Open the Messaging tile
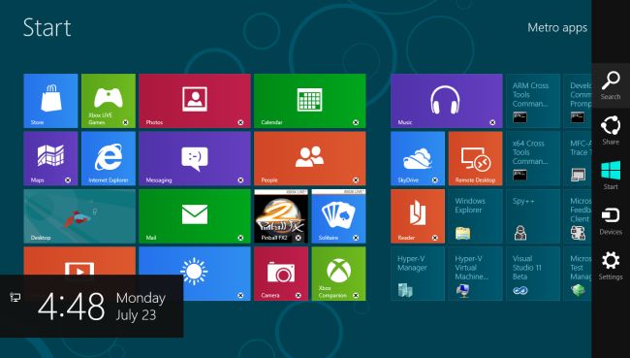This screenshot has height=358, width=630. pos(195,158)
